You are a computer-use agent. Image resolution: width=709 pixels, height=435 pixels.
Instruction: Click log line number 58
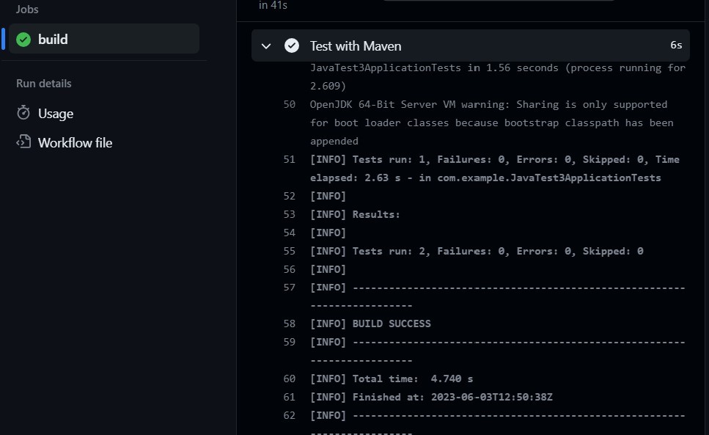(290, 323)
